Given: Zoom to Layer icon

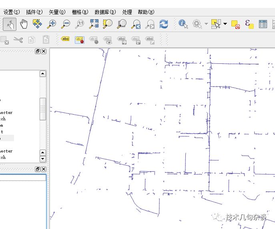Looking at the screenshot, I should [122, 24].
